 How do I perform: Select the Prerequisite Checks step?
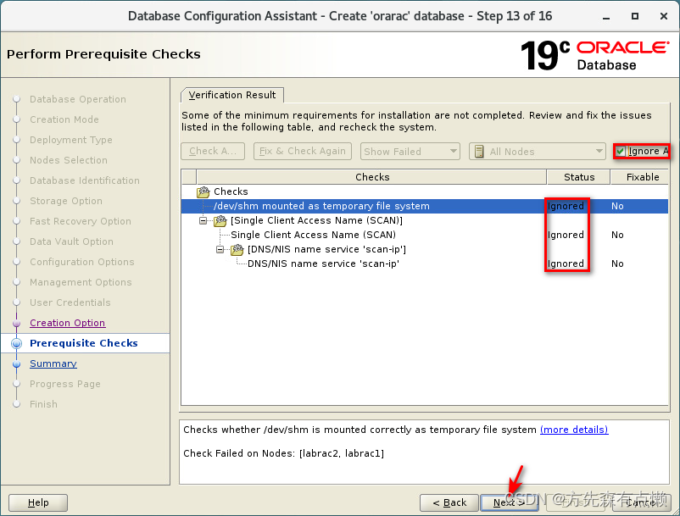84,343
